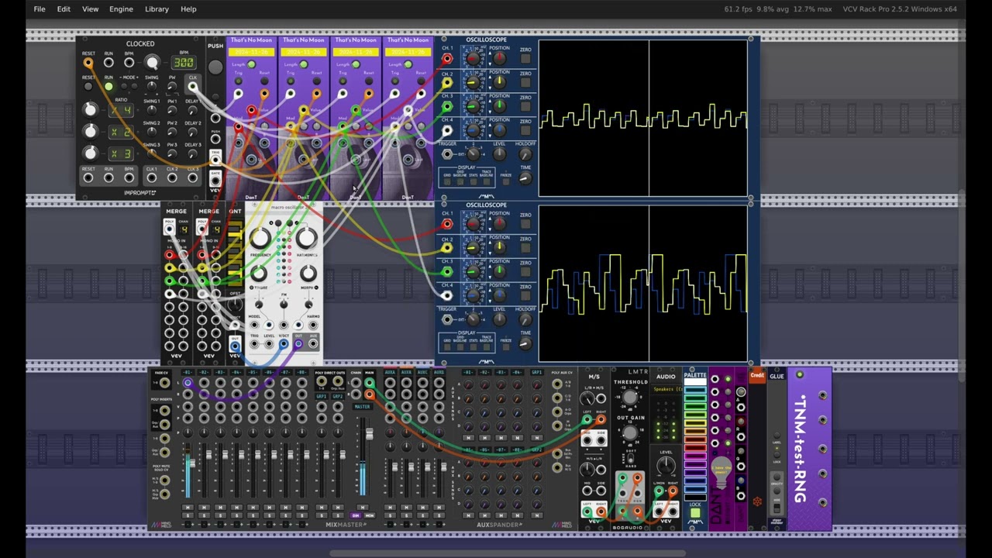
Task: Click the master CLK output jack on Clocked
Action: coord(193,86)
